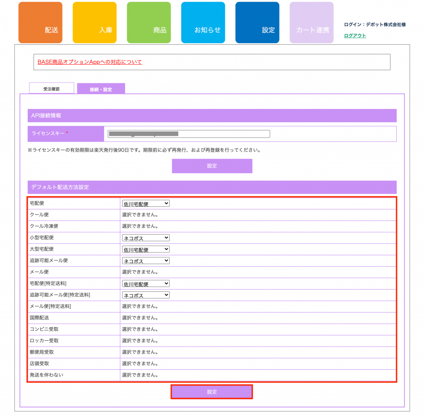
Task: Click 設定 button under license key
Action: (212, 166)
